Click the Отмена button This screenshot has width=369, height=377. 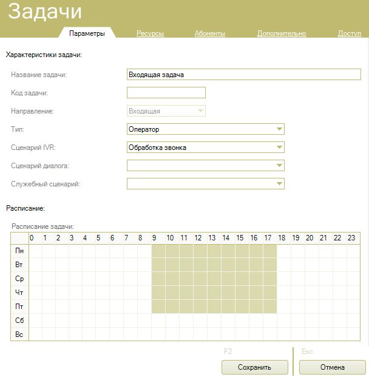click(x=332, y=367)
